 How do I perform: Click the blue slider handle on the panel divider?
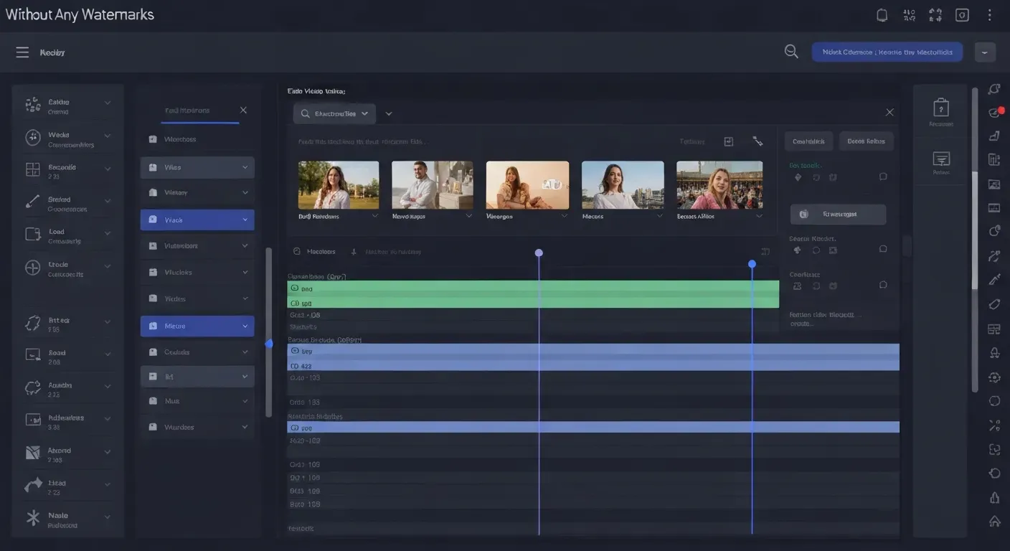pos(269,344)
